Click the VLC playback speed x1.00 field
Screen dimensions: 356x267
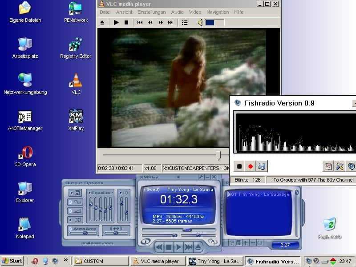(x=152, y=168)
